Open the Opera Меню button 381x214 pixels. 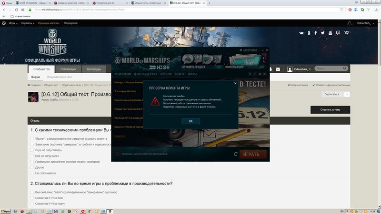point(7,3)
